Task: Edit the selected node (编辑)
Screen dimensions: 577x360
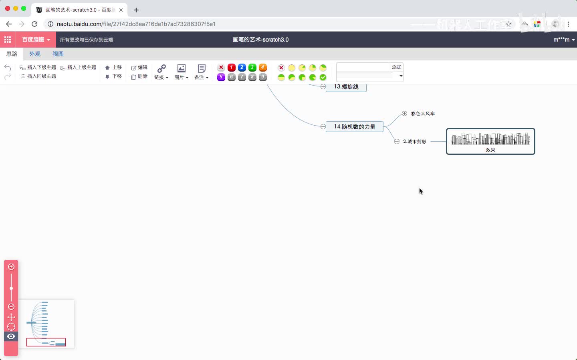Action: coord(139,68)
